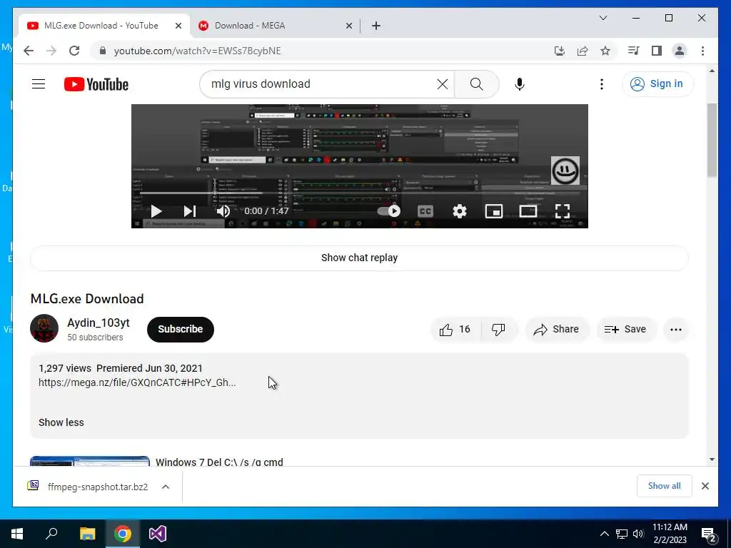Open the player settings gear

pyautogui.click(x=460, y=211)
